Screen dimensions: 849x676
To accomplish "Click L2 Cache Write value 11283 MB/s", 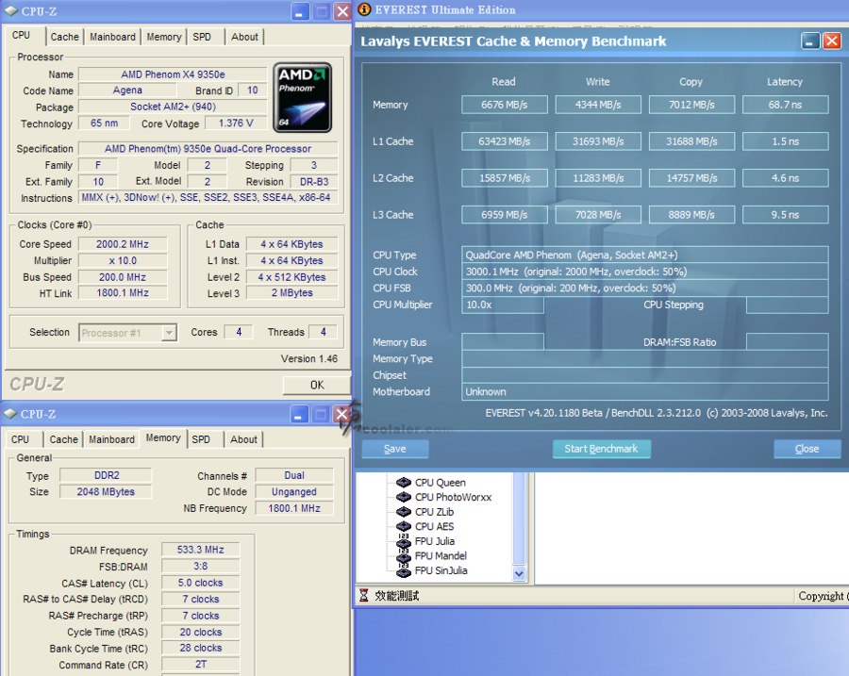I will click(598, 178).
